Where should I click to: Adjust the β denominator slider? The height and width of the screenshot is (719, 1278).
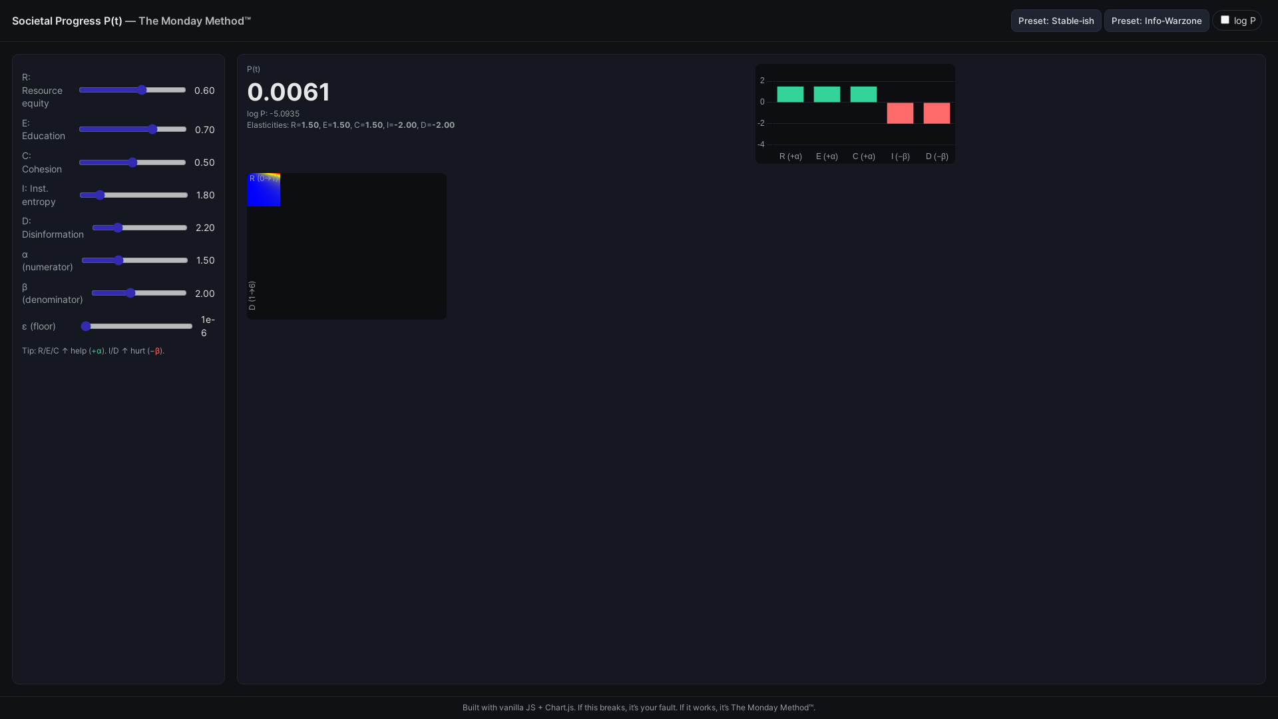click(139, 293)
